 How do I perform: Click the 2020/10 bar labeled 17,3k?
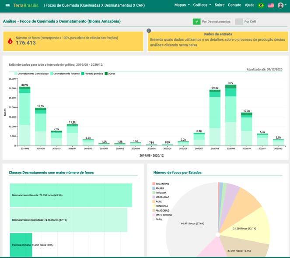pos(247,129)
